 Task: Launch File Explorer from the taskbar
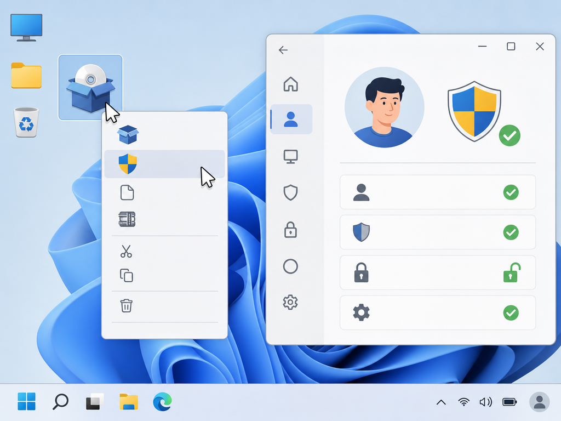(x=129, y=402)
